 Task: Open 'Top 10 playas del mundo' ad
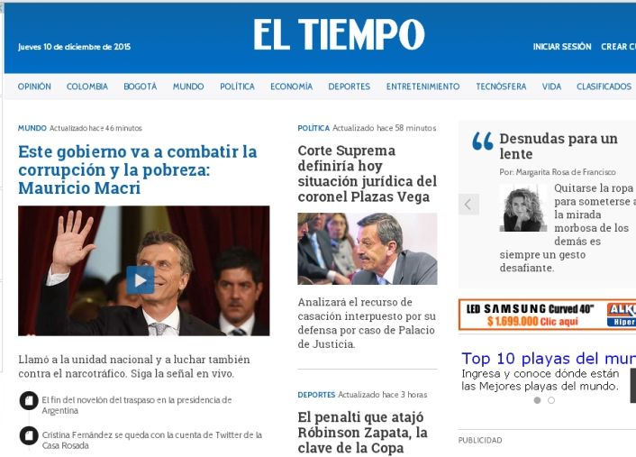pos(549,359)
